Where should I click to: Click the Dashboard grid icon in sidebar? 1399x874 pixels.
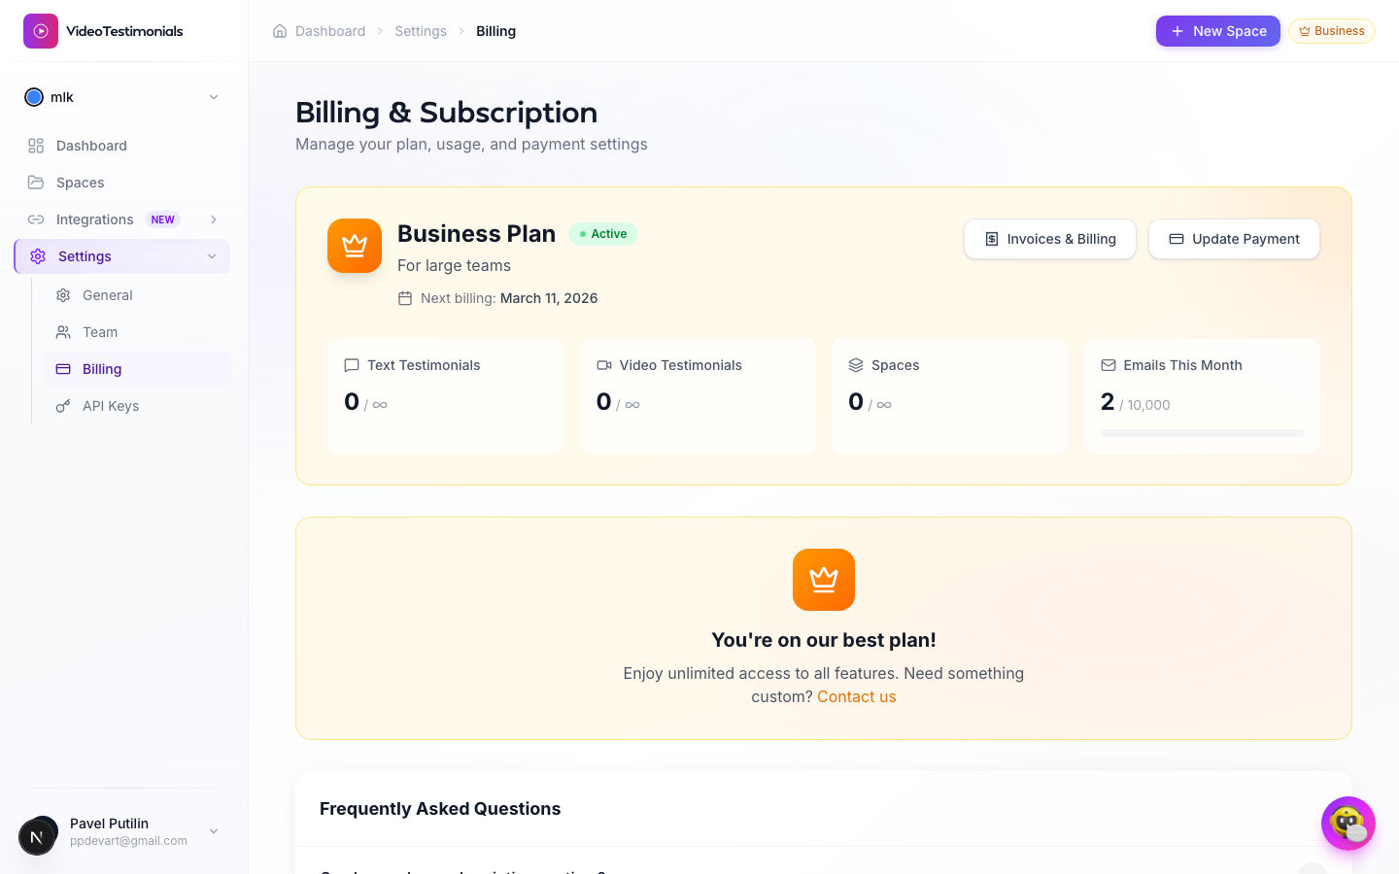(x=36, y=146)
